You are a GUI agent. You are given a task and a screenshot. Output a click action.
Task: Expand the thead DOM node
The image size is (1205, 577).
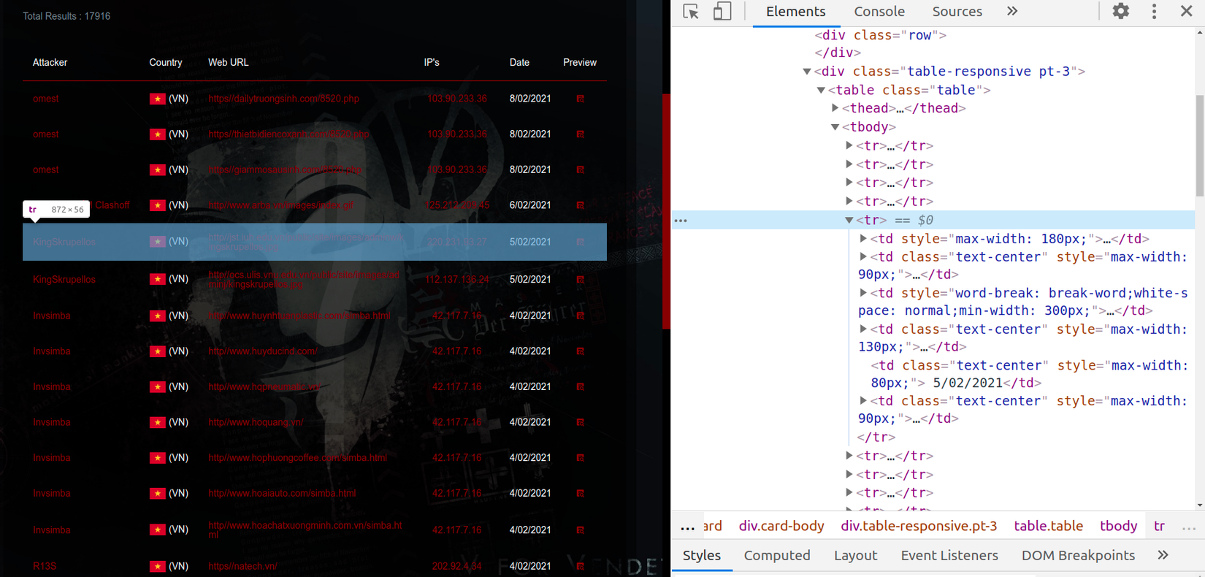click(x=835, y=108)
